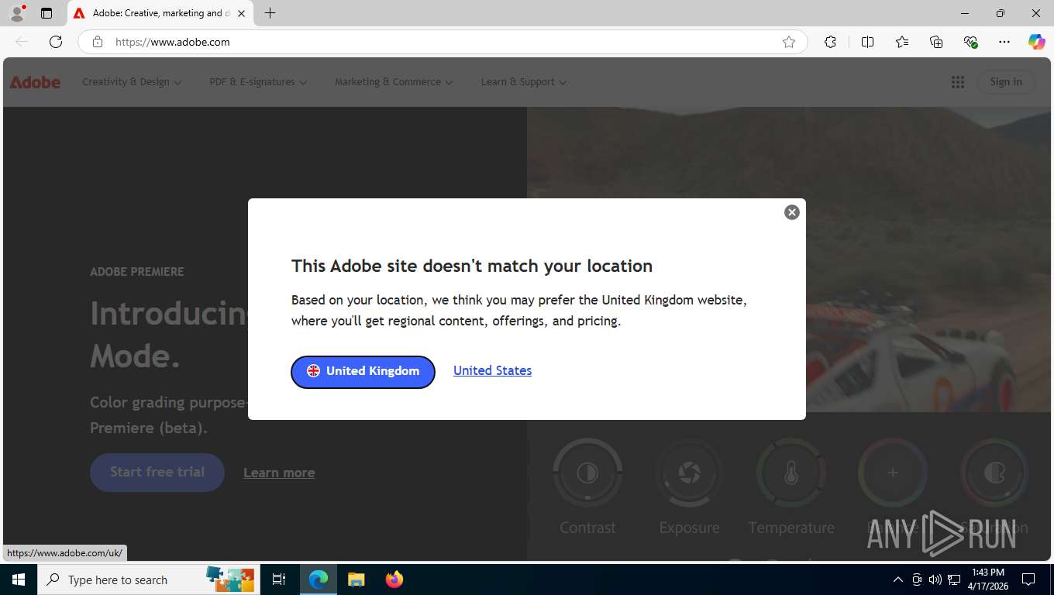This screenshot has width=1054, height=595.
Task: Open volume control in system tray
Action: [935, 580]
